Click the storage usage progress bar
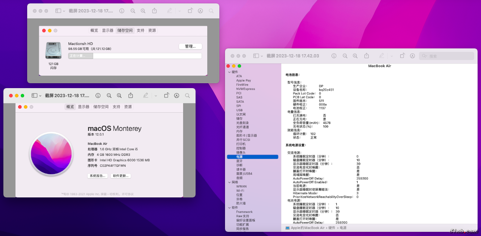Viewport: 481px width, 236px height. 135,56
